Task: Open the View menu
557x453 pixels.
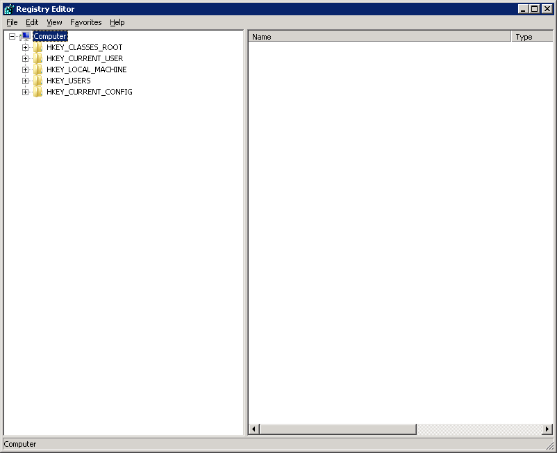Action: (54, 22)
